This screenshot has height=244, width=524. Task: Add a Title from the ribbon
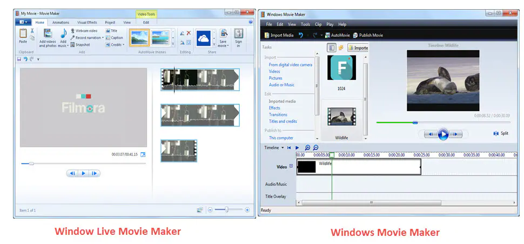[112, 31]
